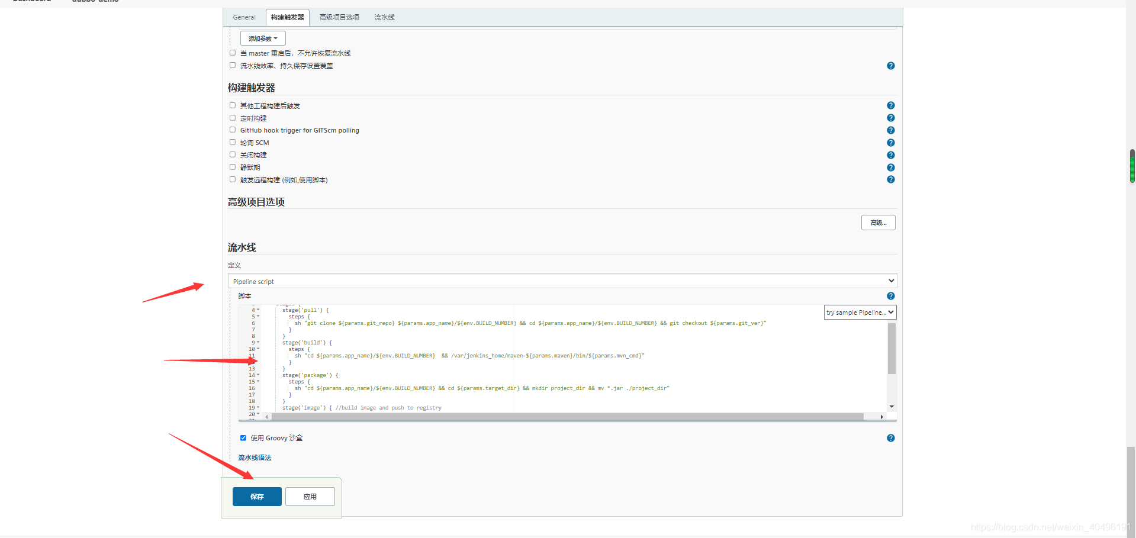Collapse code fold at line 14

coord(258,375)
